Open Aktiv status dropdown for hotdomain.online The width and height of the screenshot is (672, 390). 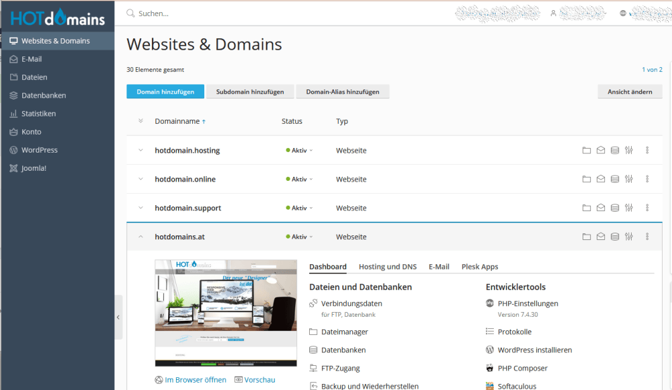pyautogui.click(x=299, y=180)
